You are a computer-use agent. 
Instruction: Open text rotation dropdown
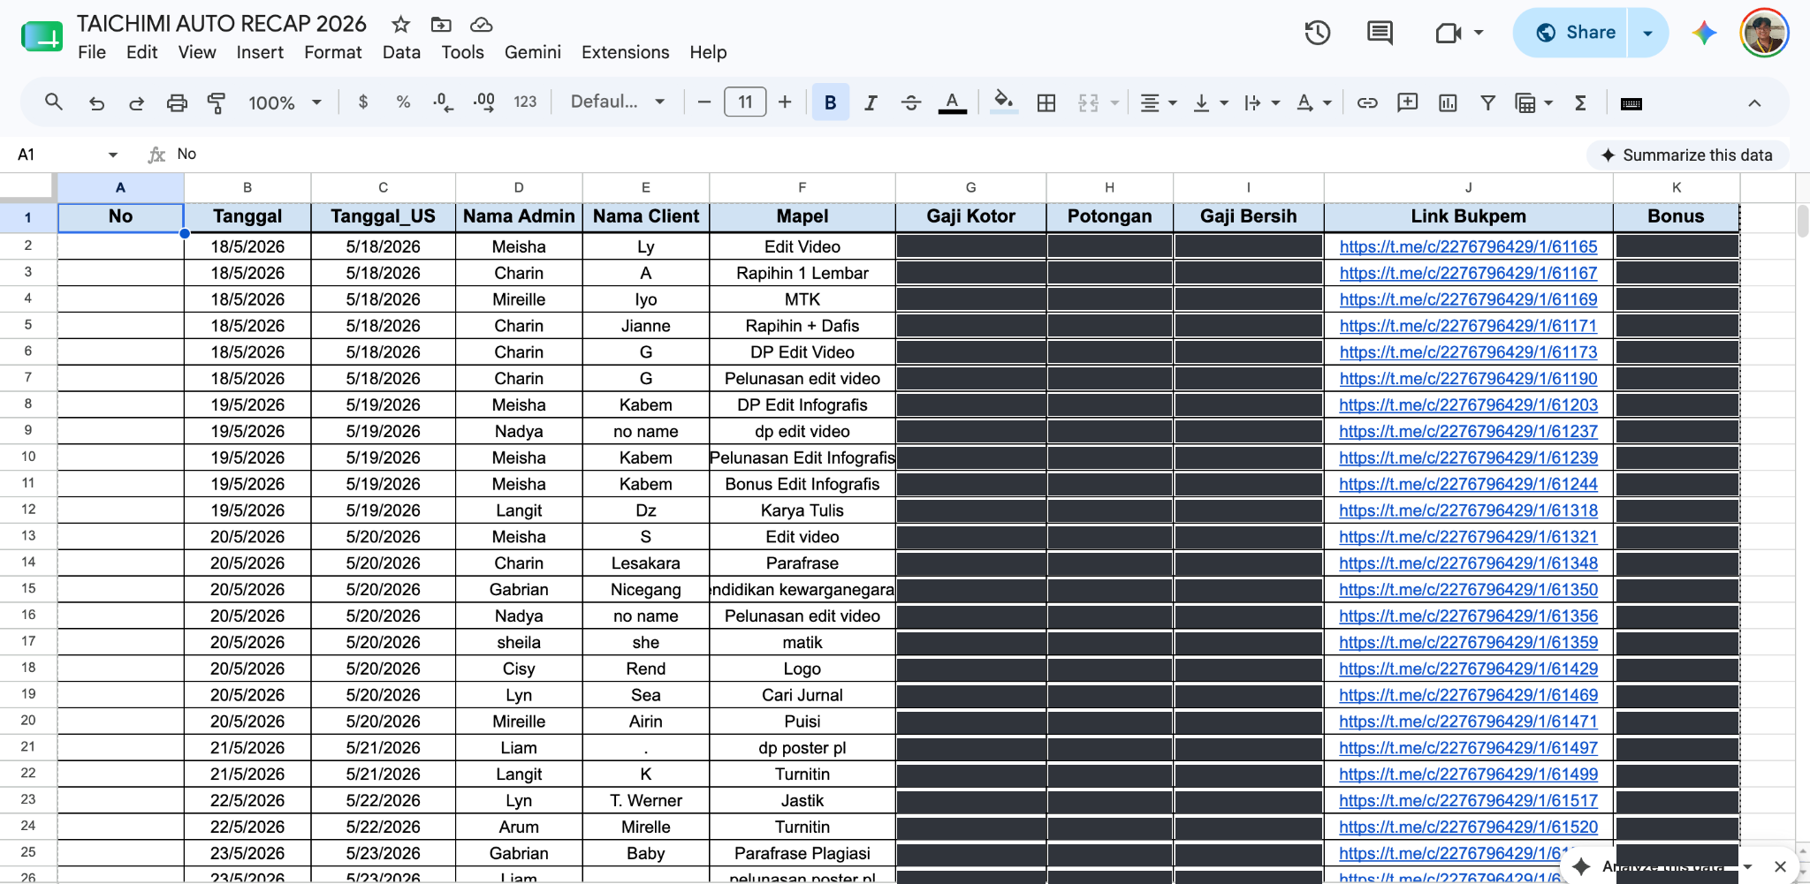[x=1313, y=102]
